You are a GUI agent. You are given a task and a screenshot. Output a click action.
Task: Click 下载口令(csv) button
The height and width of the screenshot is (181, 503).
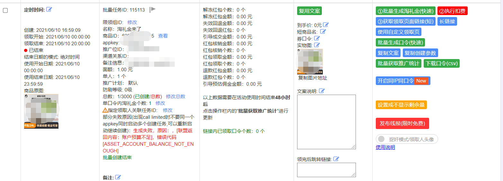pyautogui.click(x=442, y=63)
